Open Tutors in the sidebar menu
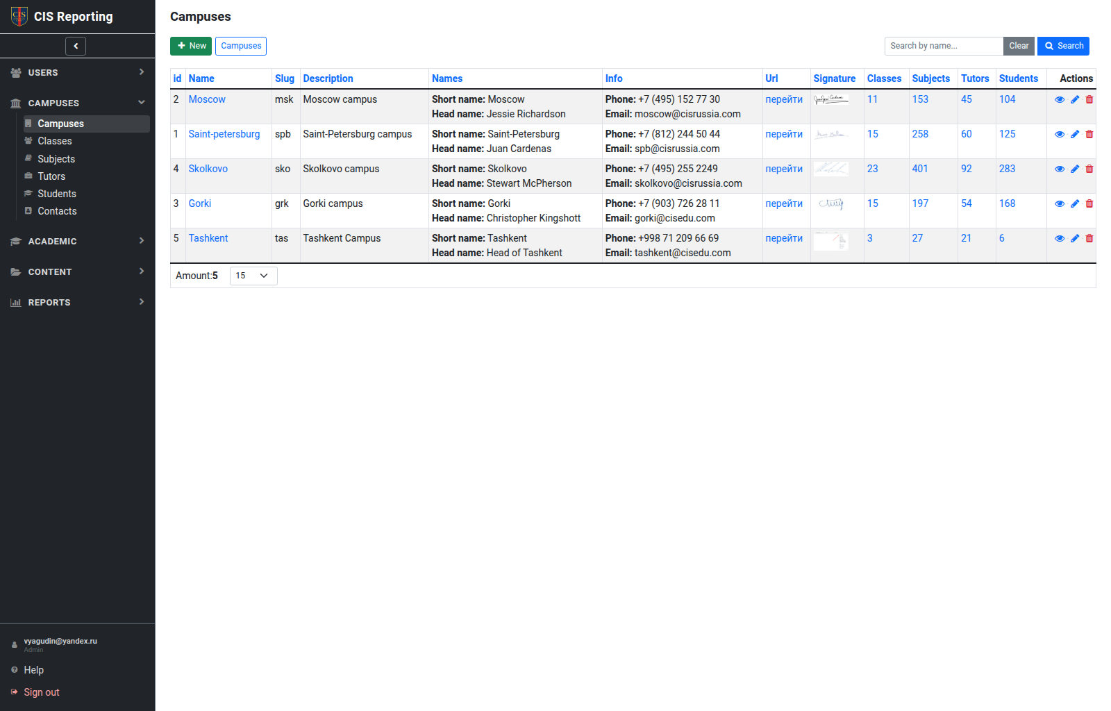 [x=86, y=176]
